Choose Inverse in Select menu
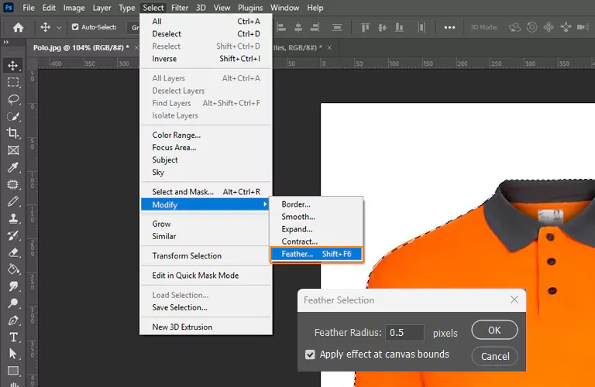 point(205,59)
